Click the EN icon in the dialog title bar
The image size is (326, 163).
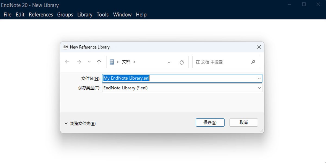pyautogui.click(x=65, y=47)
